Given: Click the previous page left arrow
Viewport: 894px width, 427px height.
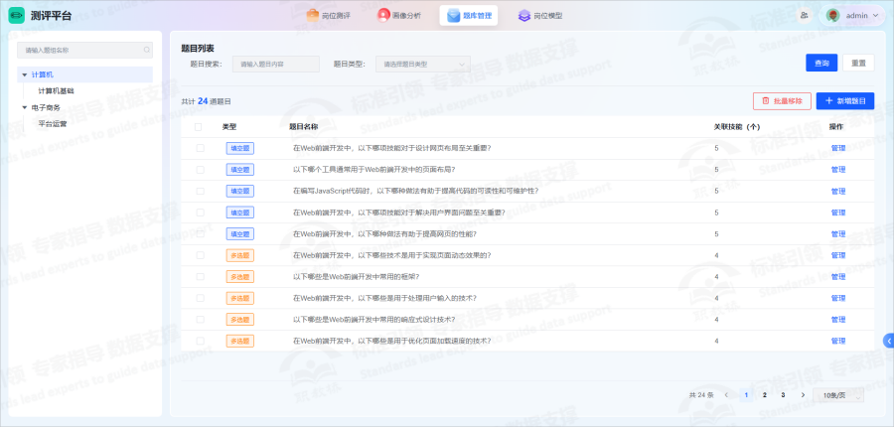Looking at the screenshot, I should (x=726, y=394).
